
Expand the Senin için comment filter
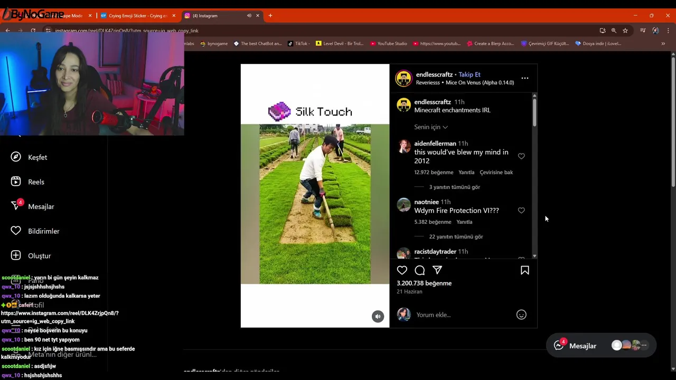tap(431, 127)
